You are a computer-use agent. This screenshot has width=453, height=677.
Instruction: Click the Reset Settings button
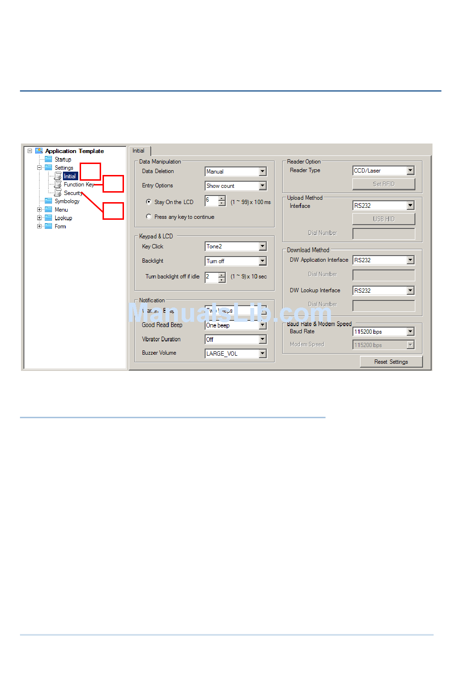pyautogui.click(x=391, y=362)
